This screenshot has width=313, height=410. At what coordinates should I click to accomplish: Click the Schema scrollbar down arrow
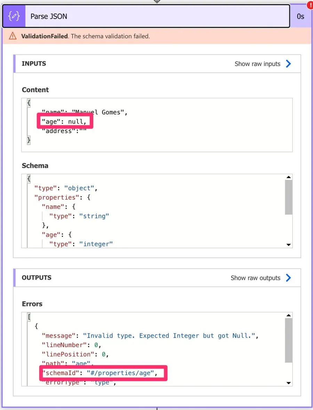click(x=288, y=245)
